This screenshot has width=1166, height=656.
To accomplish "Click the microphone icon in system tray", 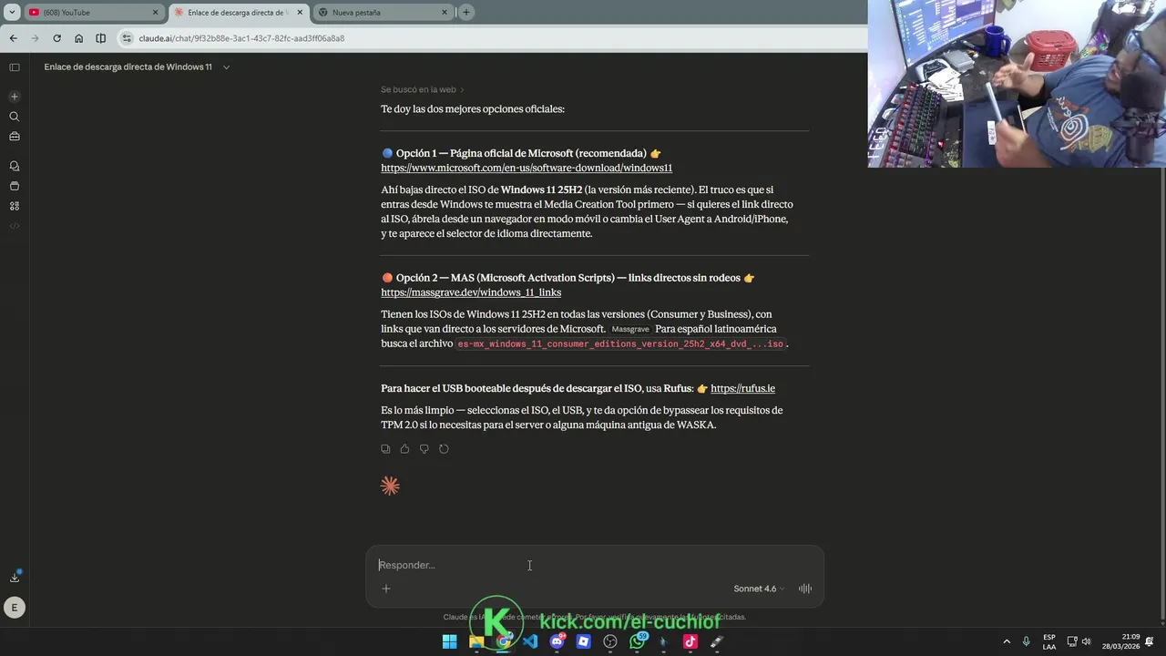I will [x=1027, y=641].
